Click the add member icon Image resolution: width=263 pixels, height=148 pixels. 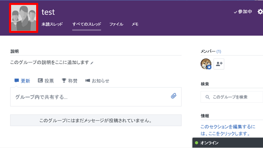click(x=219, y=64)
